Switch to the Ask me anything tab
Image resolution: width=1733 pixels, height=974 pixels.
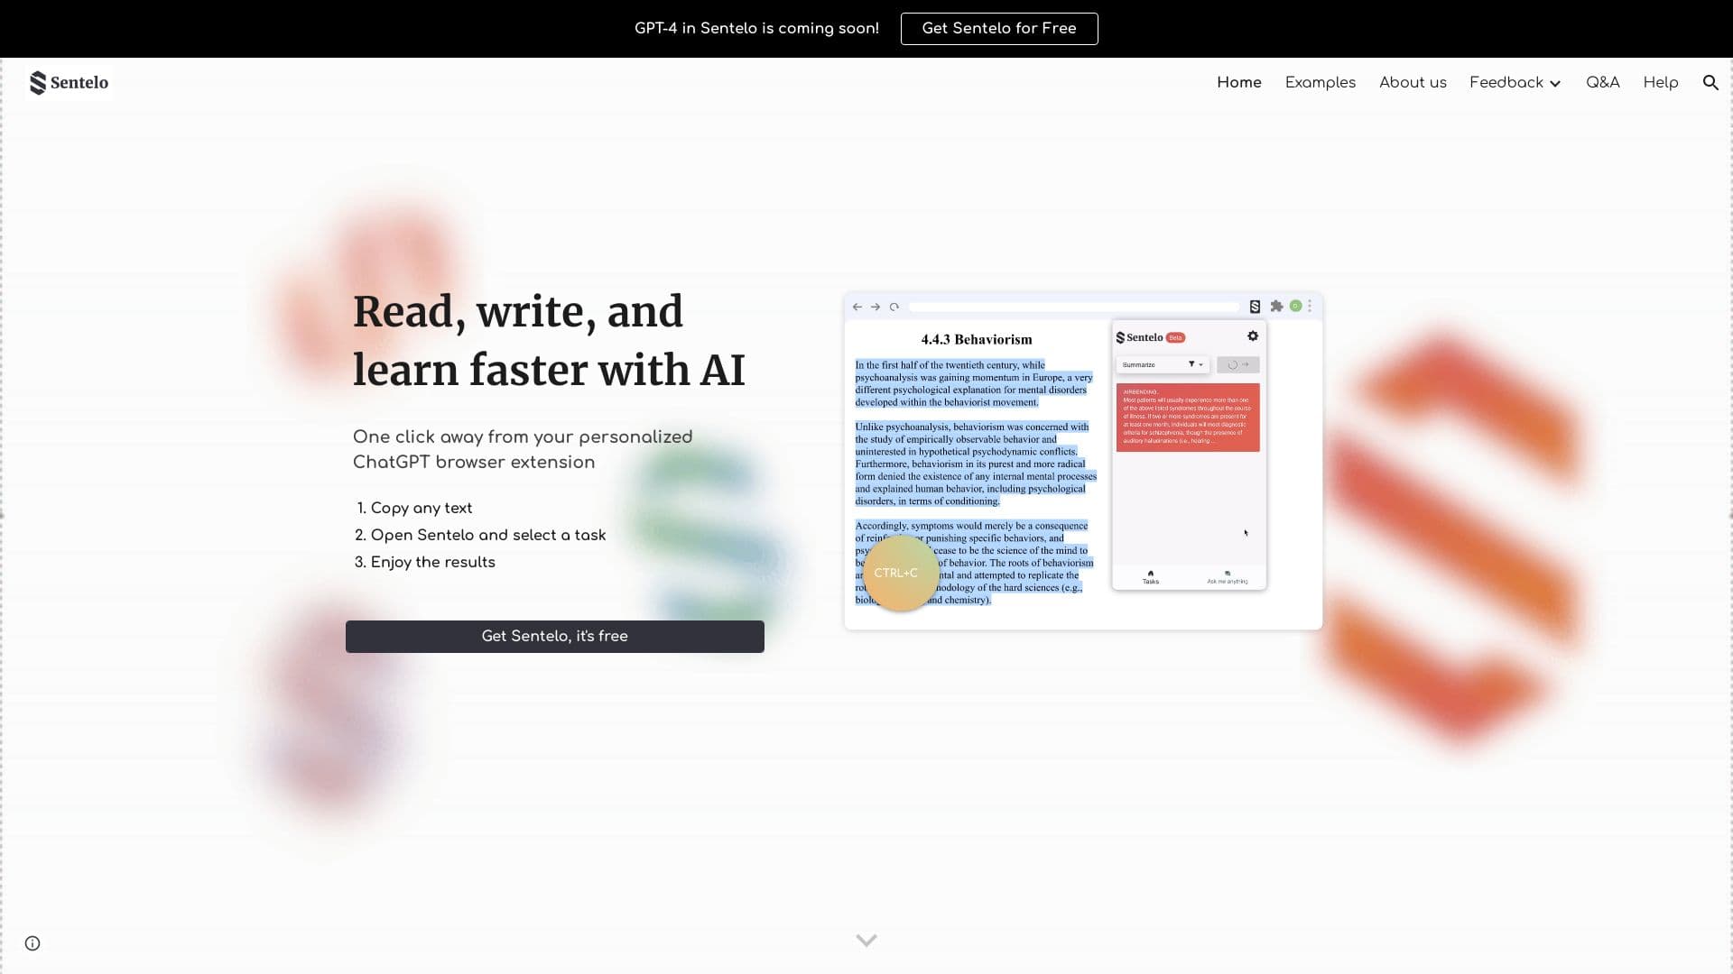click(x=1227, y=577)
